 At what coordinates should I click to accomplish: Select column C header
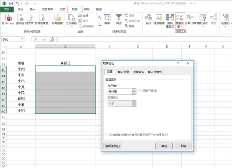pyautogui.click(x=109, y=46)
